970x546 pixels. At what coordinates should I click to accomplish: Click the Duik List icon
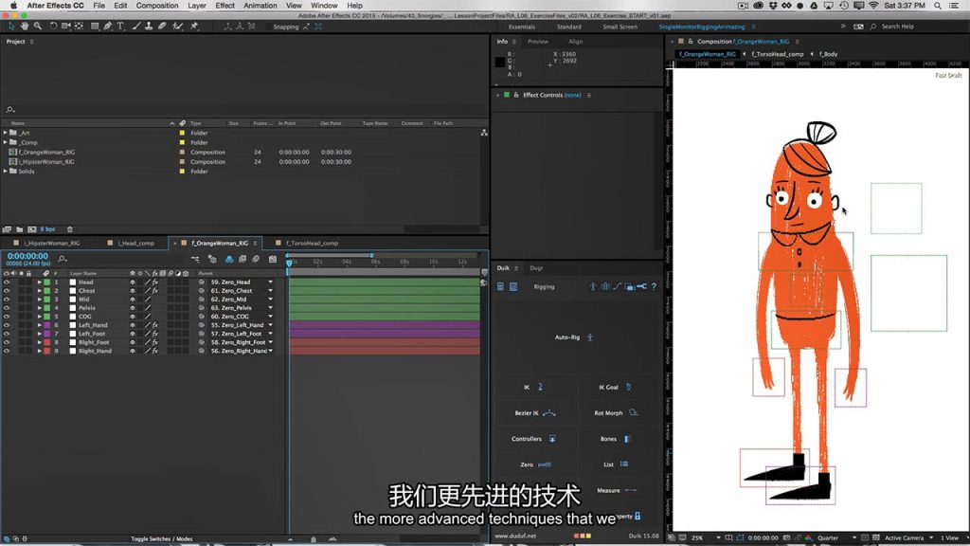point(624,464)
